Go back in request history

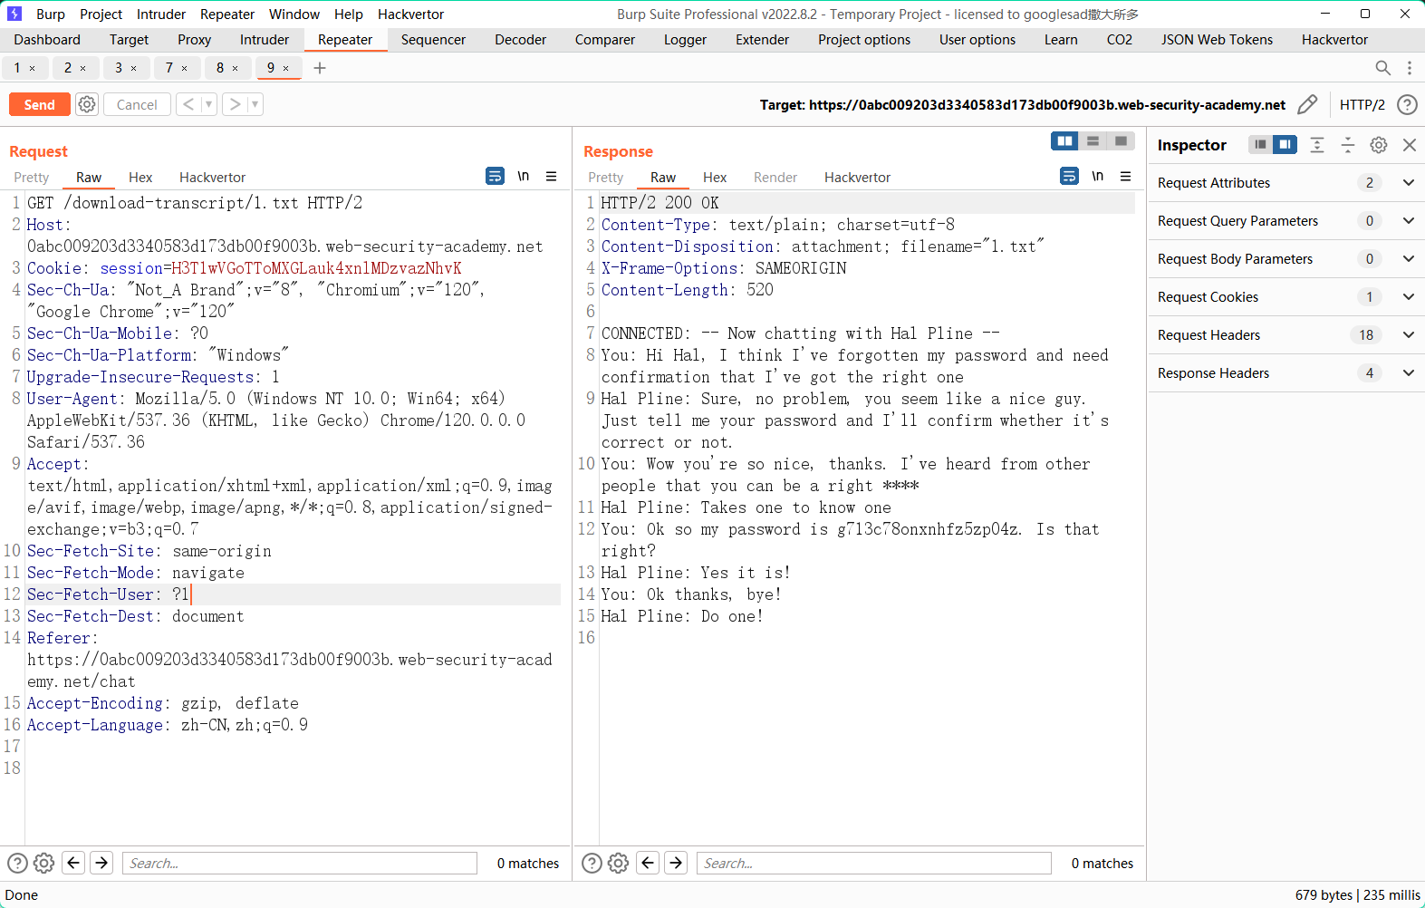click(188, 104)
